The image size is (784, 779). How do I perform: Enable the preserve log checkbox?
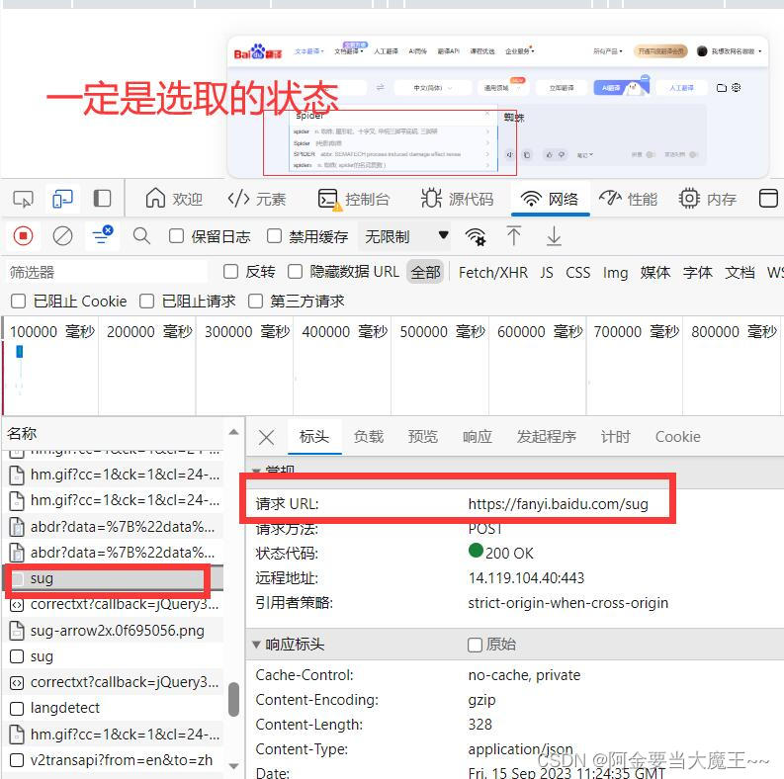pyautogui.click(x=177, y=236)
